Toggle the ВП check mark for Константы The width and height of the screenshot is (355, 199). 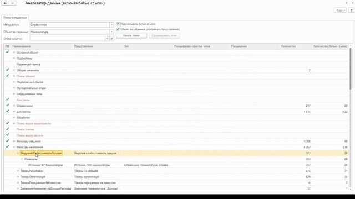7,99
